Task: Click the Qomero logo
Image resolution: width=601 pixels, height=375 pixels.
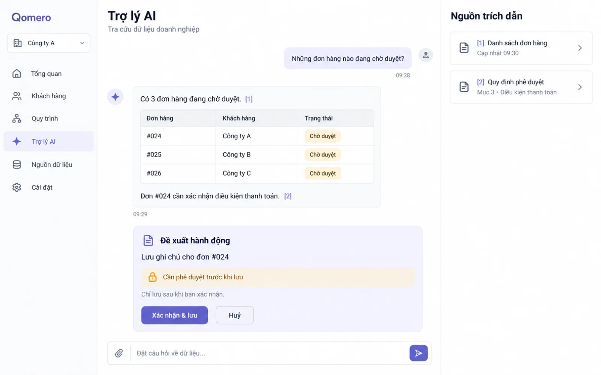Action: tap(31, 17)
